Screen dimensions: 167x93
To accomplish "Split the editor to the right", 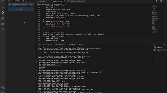I will [161, 1].
